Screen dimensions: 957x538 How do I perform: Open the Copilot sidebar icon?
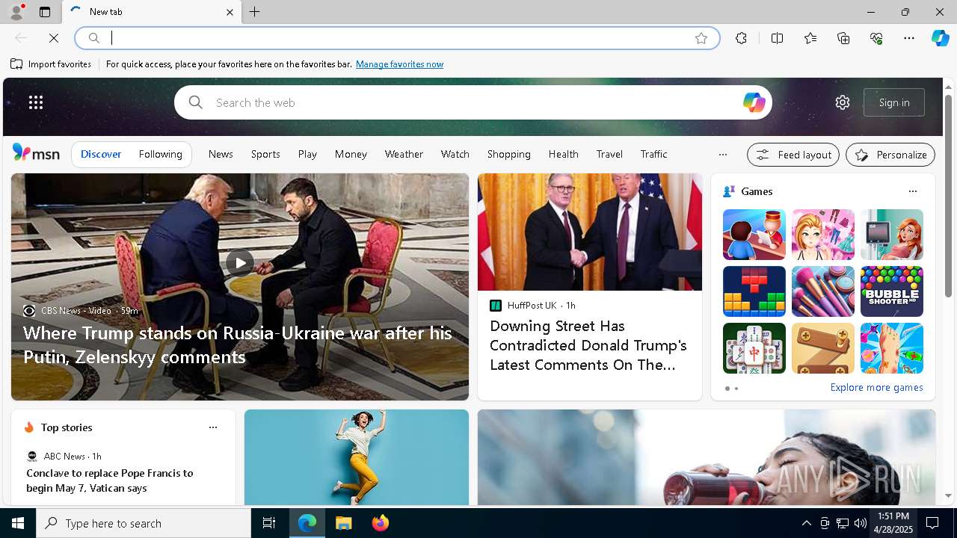940,38
